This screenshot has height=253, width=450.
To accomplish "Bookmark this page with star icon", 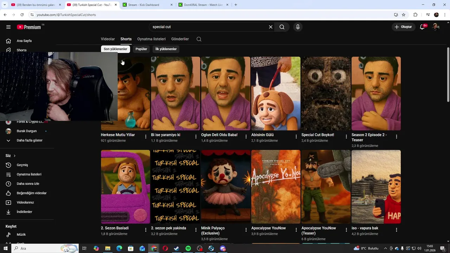I will 404,15.
